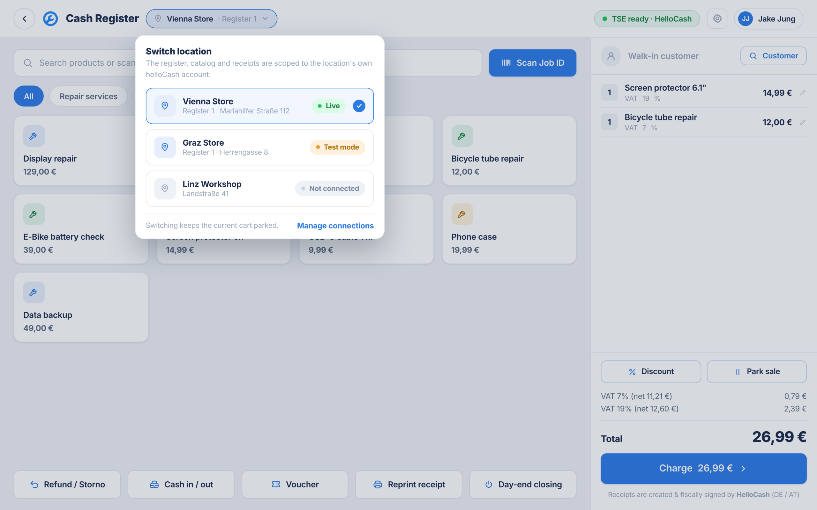Viewport: 817px width, 510px height.
Task: Select the All category tab
Action: tap(28, 97)
